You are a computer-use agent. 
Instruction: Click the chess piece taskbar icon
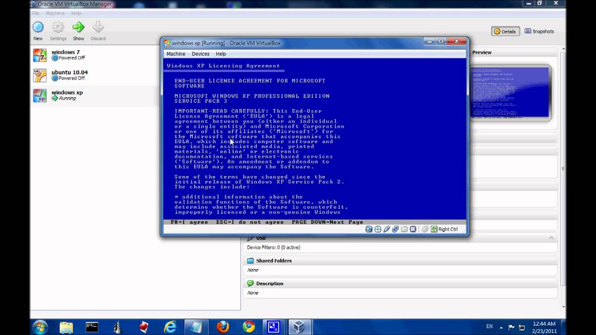pos(118,327)
